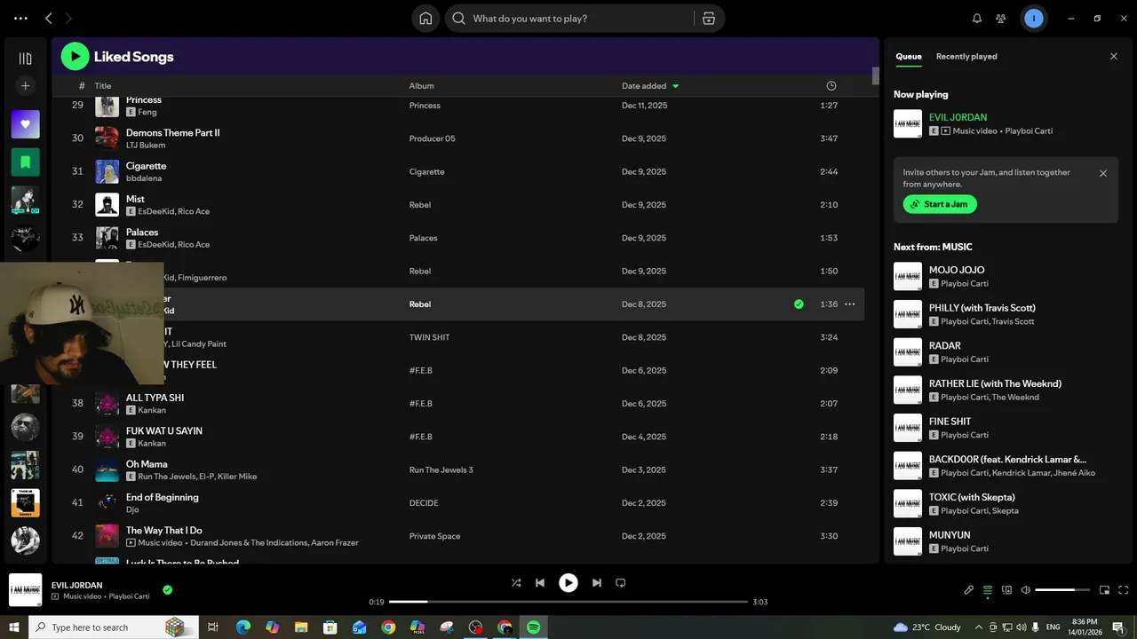
Task: Sort by the duration clock icon
Action: 831,86
